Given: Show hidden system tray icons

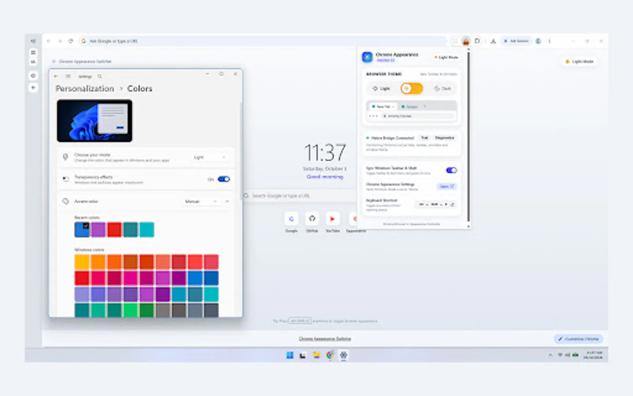Looking at the screenshot, I should (x=550, y=355).
